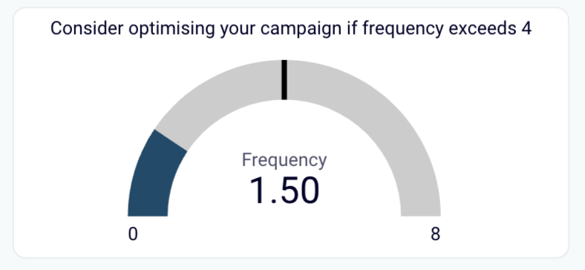Click the decimal point in 1.50 value
Image resolution: width=585 pixels, height=270 pixels.
tap(274, 201)
